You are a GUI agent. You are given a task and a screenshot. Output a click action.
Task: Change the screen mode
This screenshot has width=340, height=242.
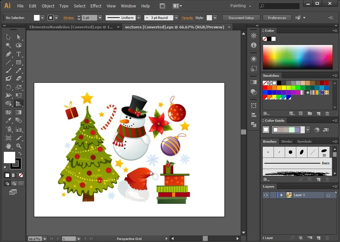[x=13, y=192]
